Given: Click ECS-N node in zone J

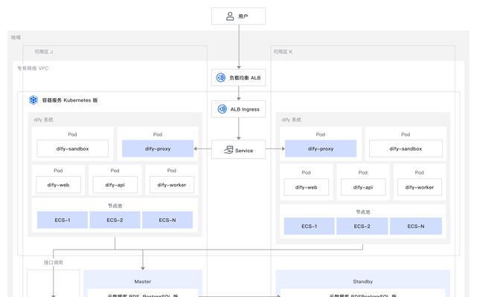Looking at the screenshot, I should (167, 220).
